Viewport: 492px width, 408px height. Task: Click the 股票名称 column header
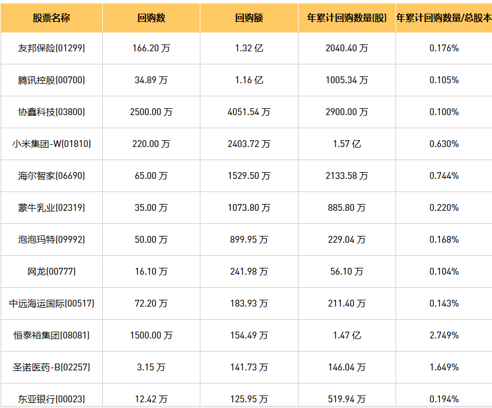coord(51,18)
